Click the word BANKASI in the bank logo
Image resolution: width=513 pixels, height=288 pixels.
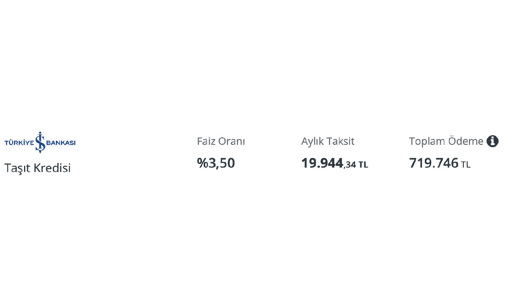click(x=61, y=143)
